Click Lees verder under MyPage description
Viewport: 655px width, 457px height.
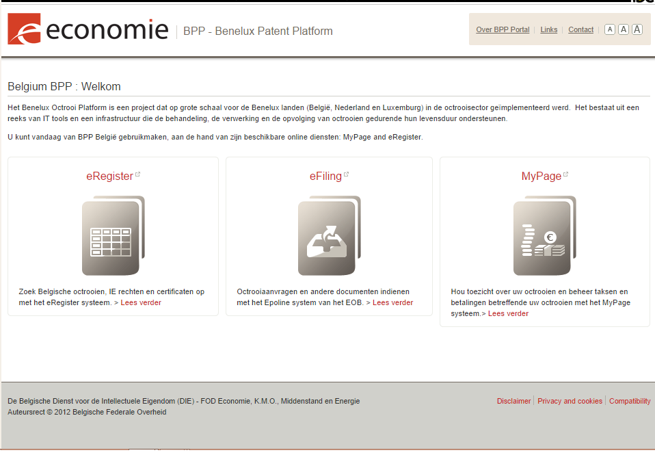508,313
